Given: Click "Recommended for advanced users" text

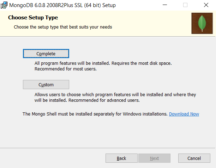Looking at the screenshot, I should point(104,100).
